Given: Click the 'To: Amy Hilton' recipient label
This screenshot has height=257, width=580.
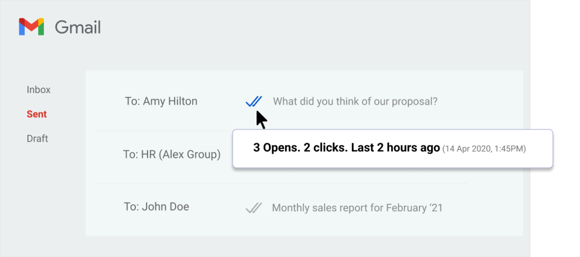Looking at the screenshot, I should (161, 102).
